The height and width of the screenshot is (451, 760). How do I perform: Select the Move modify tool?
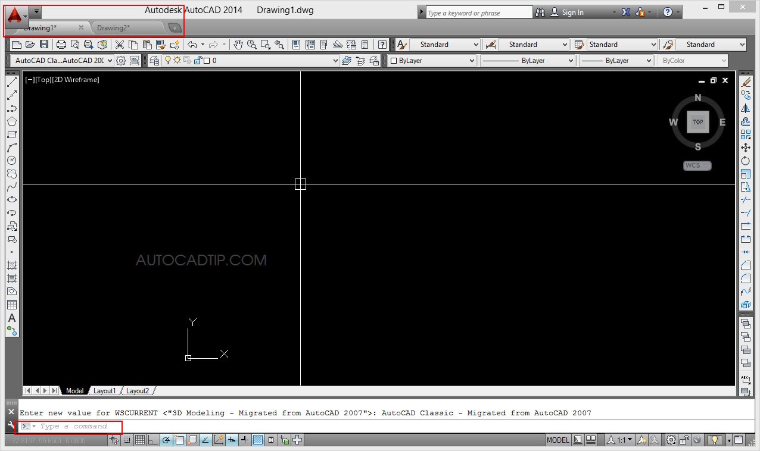pyautogui.click(x=746, y=148)
